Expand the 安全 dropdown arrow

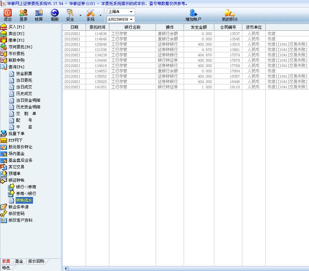pyautogui.click(x=80, y=15)
